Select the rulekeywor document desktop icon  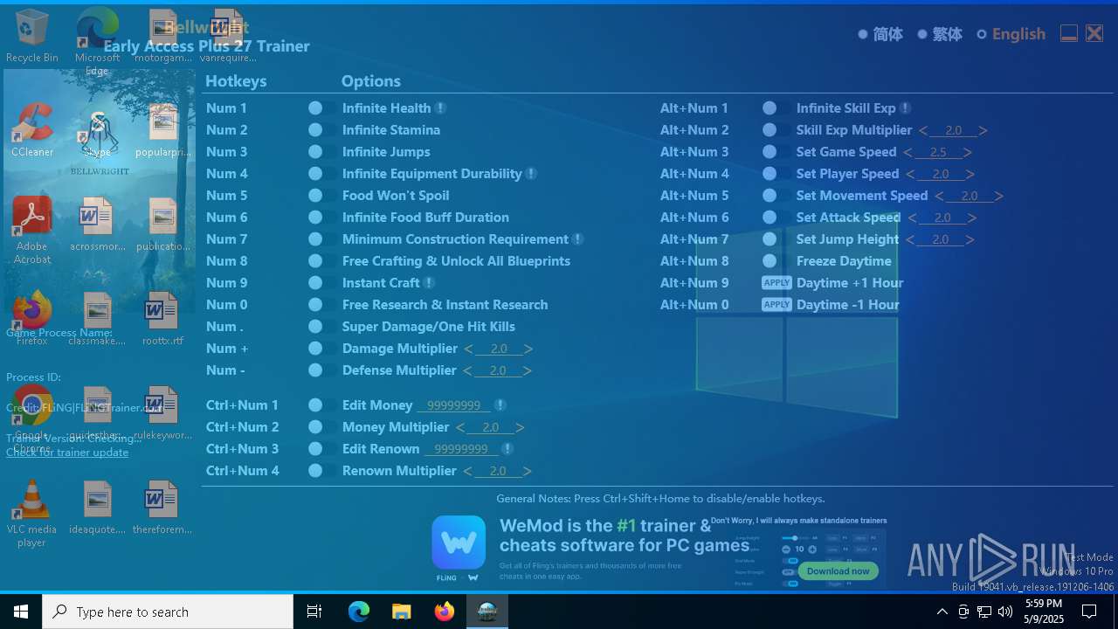(x=162, y=414)
